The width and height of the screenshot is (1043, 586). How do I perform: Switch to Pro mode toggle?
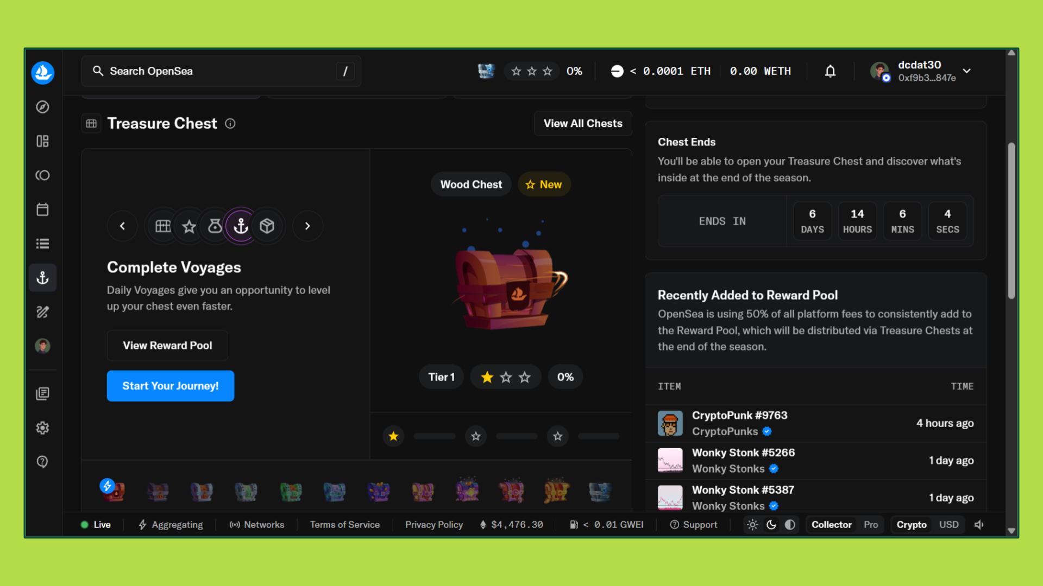coord(871,525)
